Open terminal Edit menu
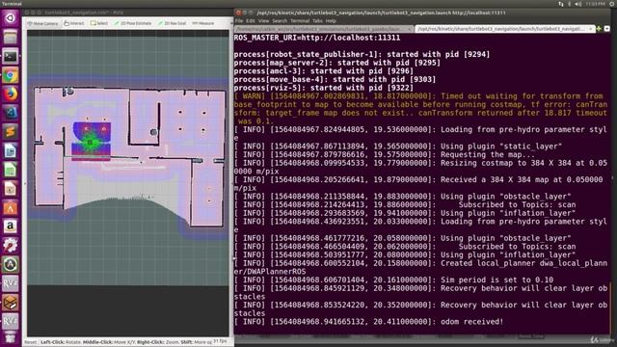 click(x=251, y=21)
